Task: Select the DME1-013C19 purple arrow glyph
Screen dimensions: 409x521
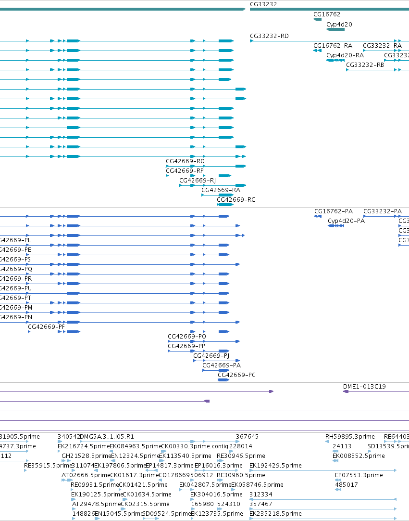Action: point(346,391)
